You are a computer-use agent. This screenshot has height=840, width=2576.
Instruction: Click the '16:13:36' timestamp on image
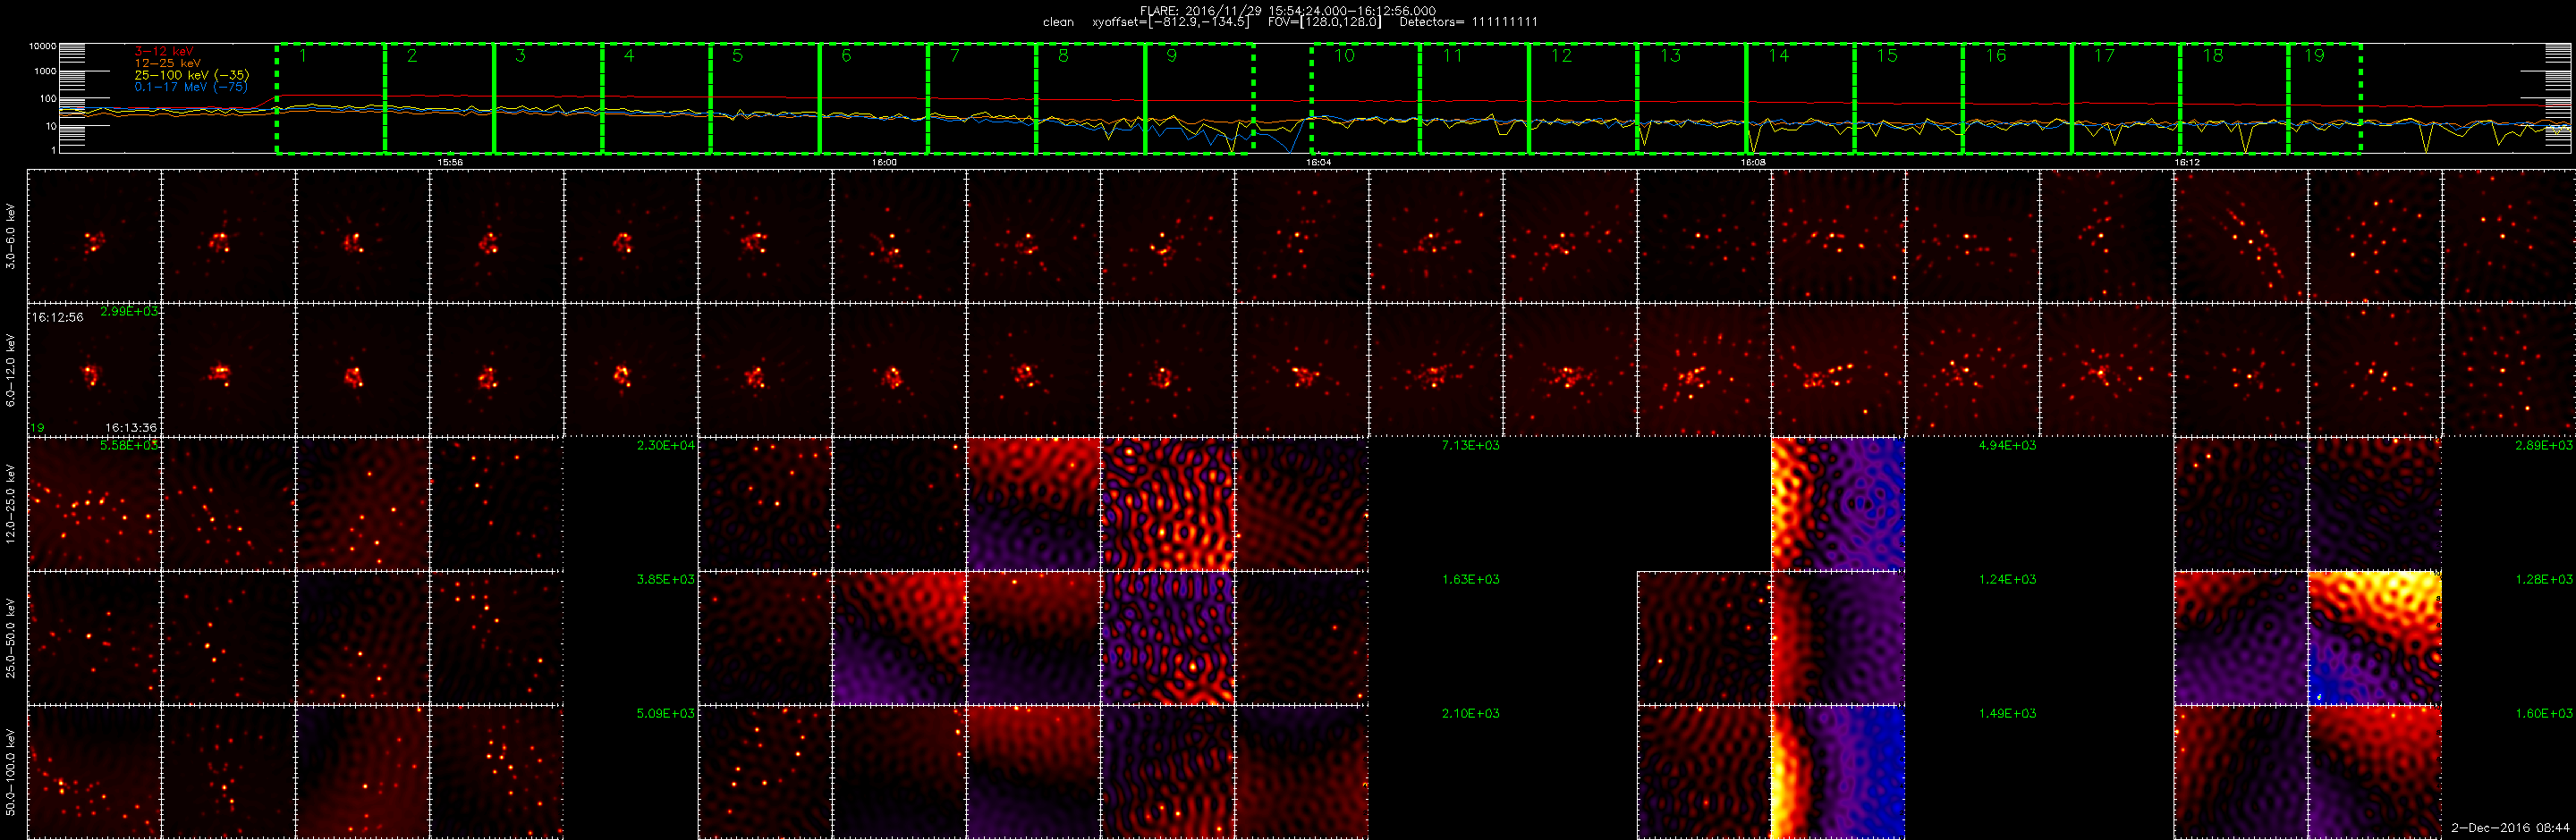131,427
